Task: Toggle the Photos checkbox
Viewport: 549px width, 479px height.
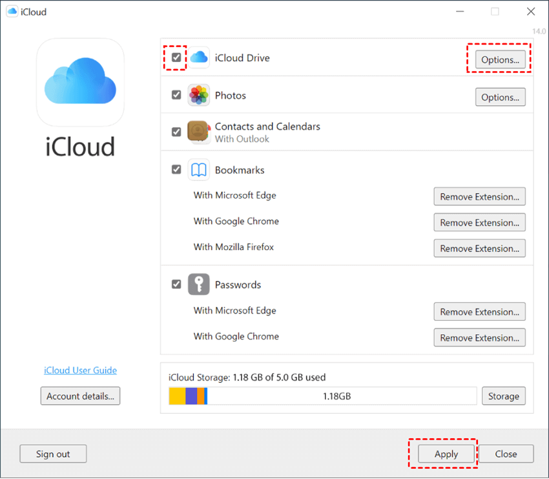Action: point(176,95)
